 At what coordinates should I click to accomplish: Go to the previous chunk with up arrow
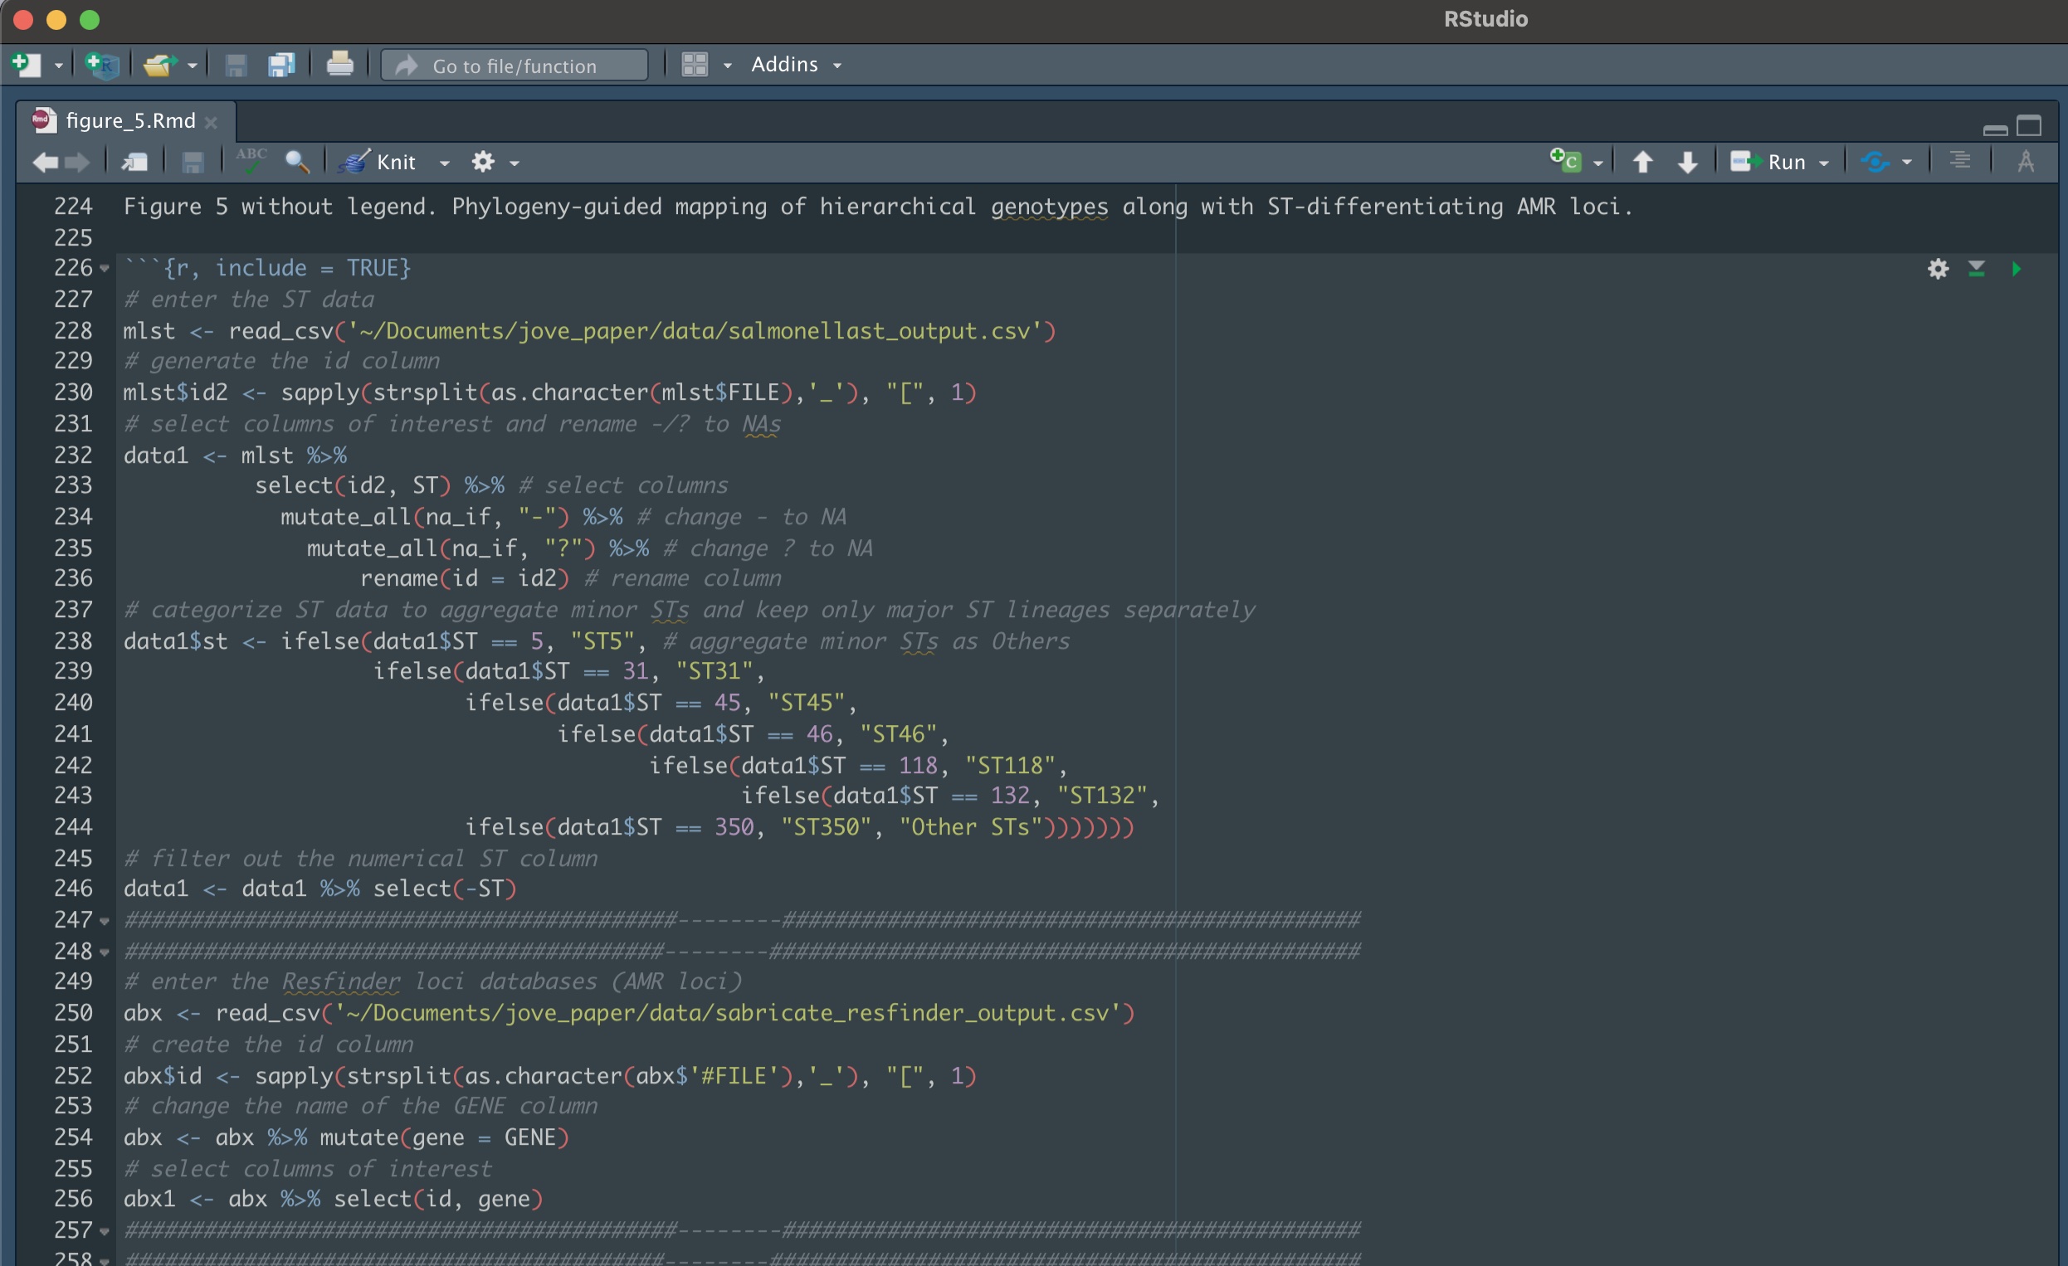coord(1642,162)
